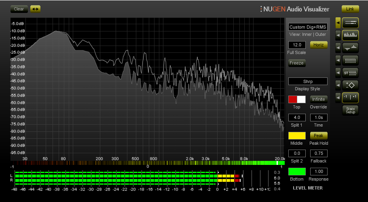Screen dimensions: 368x202
Task: Click the red half of Top color swatch
Action: click(x=293, y=99)
